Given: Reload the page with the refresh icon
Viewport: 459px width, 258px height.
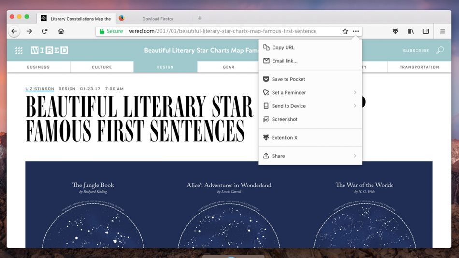Looking at the screenshot, I should click(45, 31).
